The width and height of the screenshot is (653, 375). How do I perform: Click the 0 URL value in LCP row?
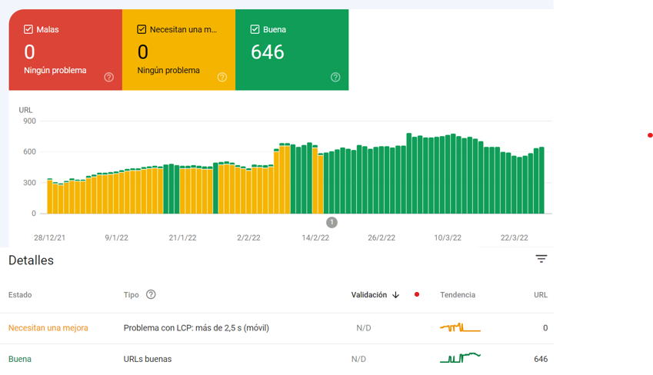(545, 328)
